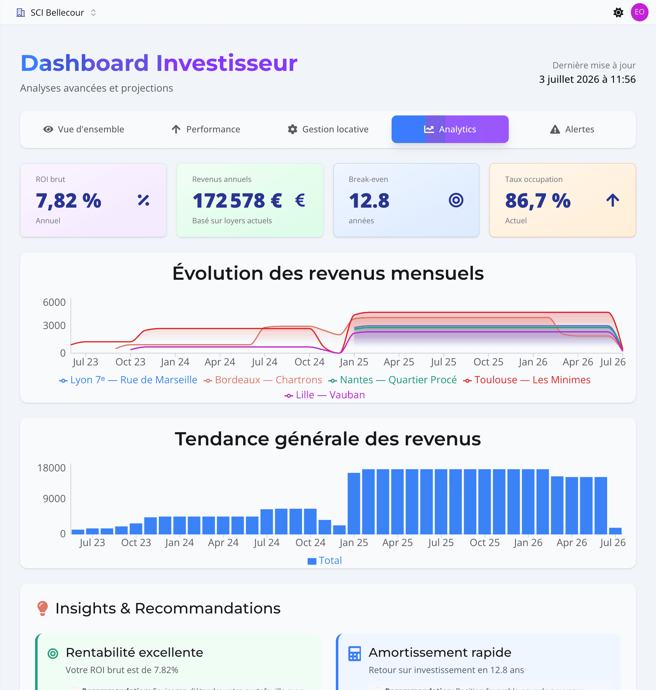This screenshot has height=690, width=656.
Task: Click the calculator icon next to Amortissement rapide
Action: coord(355,653)
